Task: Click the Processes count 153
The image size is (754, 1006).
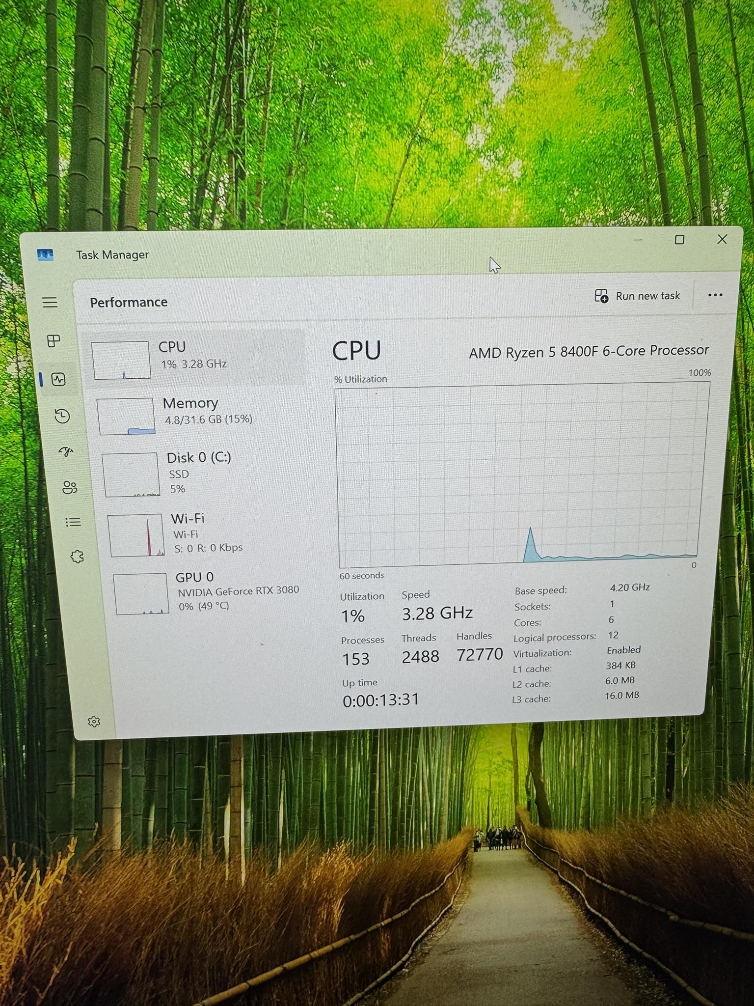Action: pos(355,659)
